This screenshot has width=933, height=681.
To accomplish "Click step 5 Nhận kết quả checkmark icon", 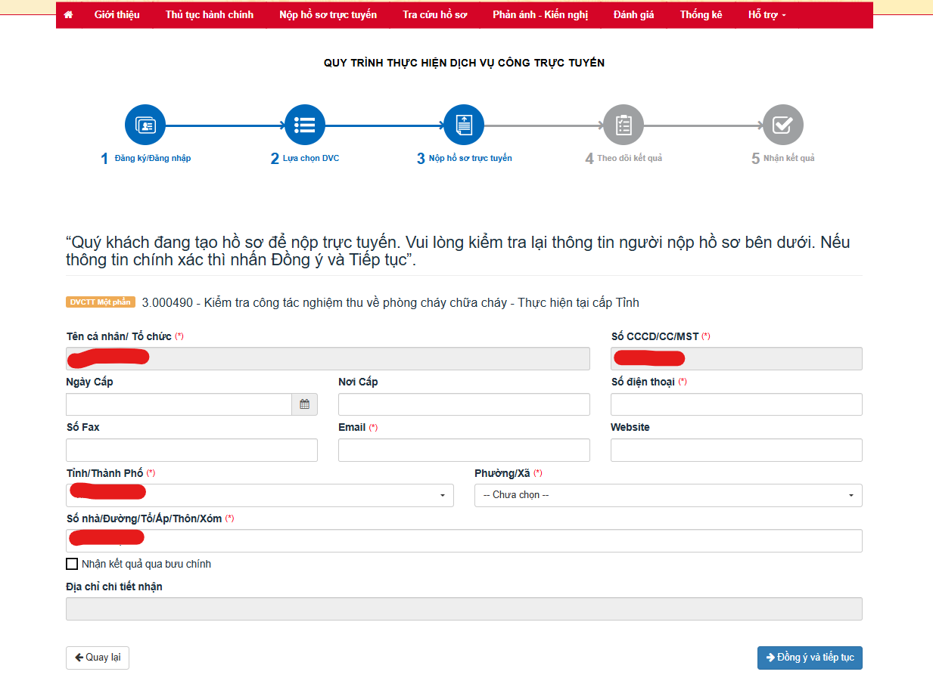I will (x=782, y=125).
